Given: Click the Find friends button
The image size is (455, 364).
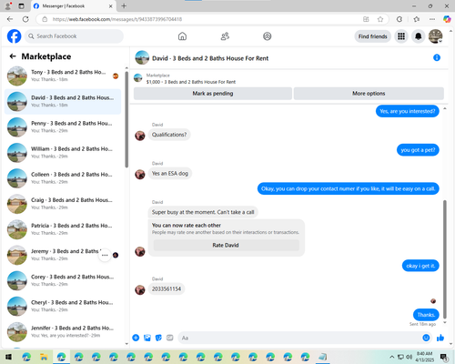Looking at the screenshot, I should click(x=373, y=36).
